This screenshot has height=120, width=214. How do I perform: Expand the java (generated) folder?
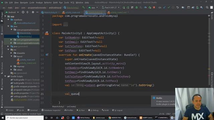point(8,46)
